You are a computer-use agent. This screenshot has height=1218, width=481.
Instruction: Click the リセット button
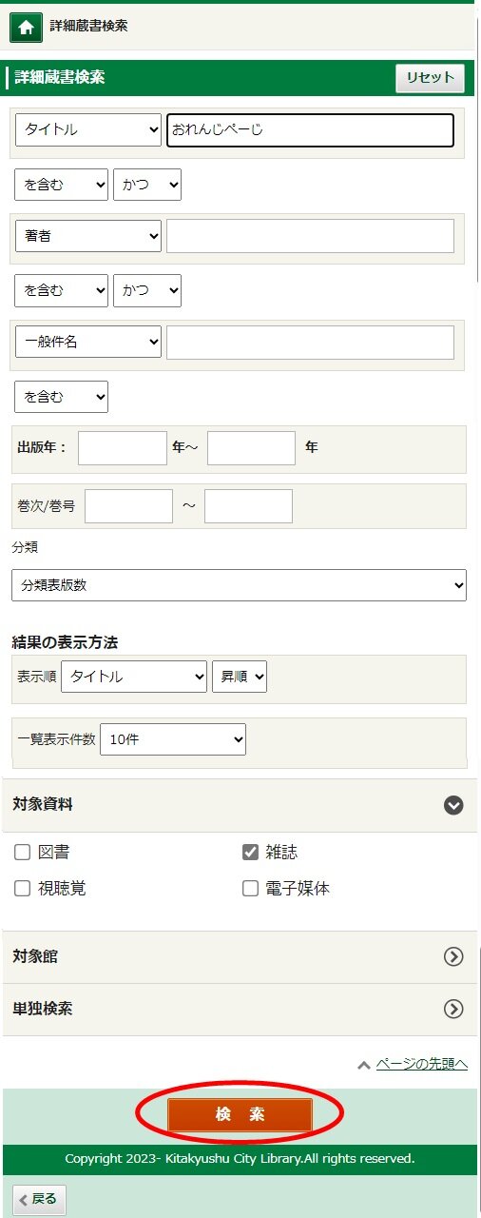point(431,78)
